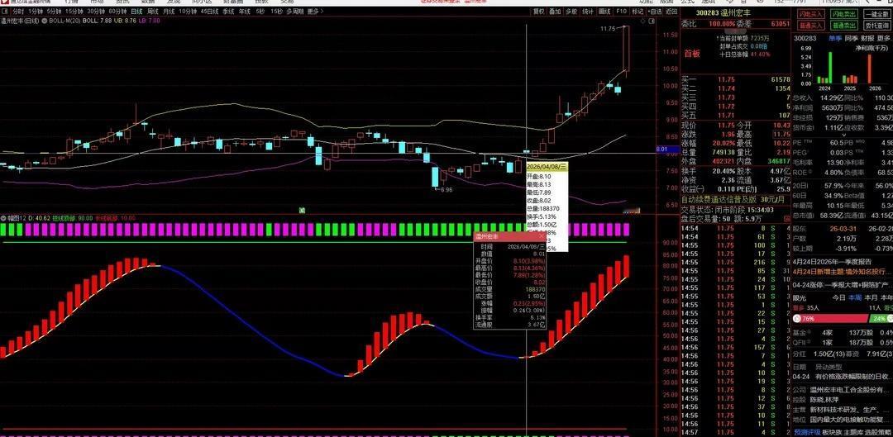
Task: Select the 同季 financial tab
Action: click(x=851, y=38)
